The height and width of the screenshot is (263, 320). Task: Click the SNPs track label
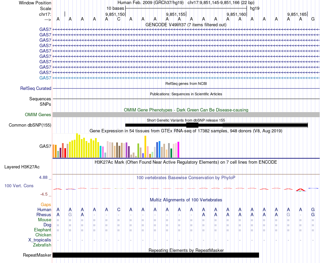click(x=45, y=104)
